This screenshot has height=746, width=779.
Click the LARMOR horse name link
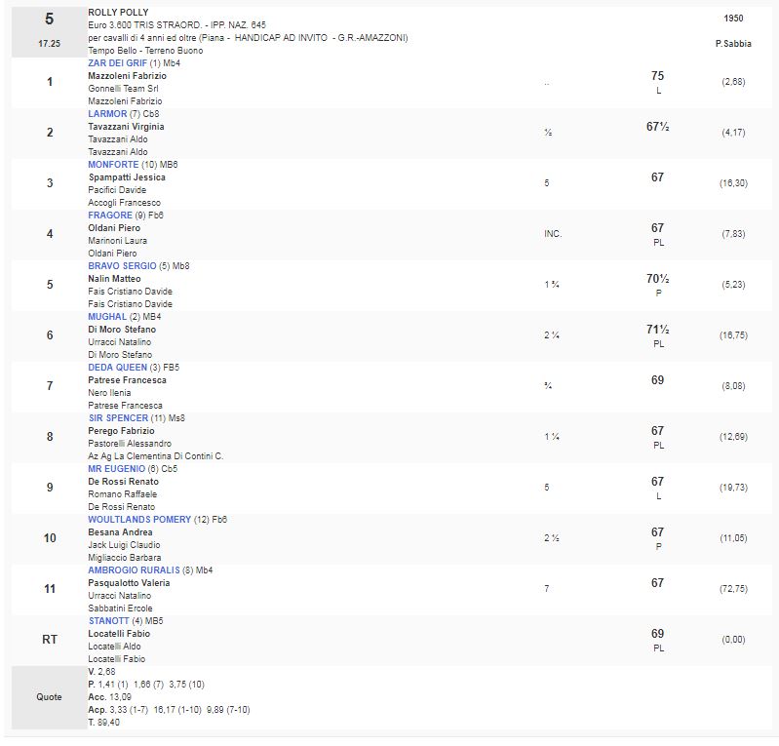(x=107, y=114)
